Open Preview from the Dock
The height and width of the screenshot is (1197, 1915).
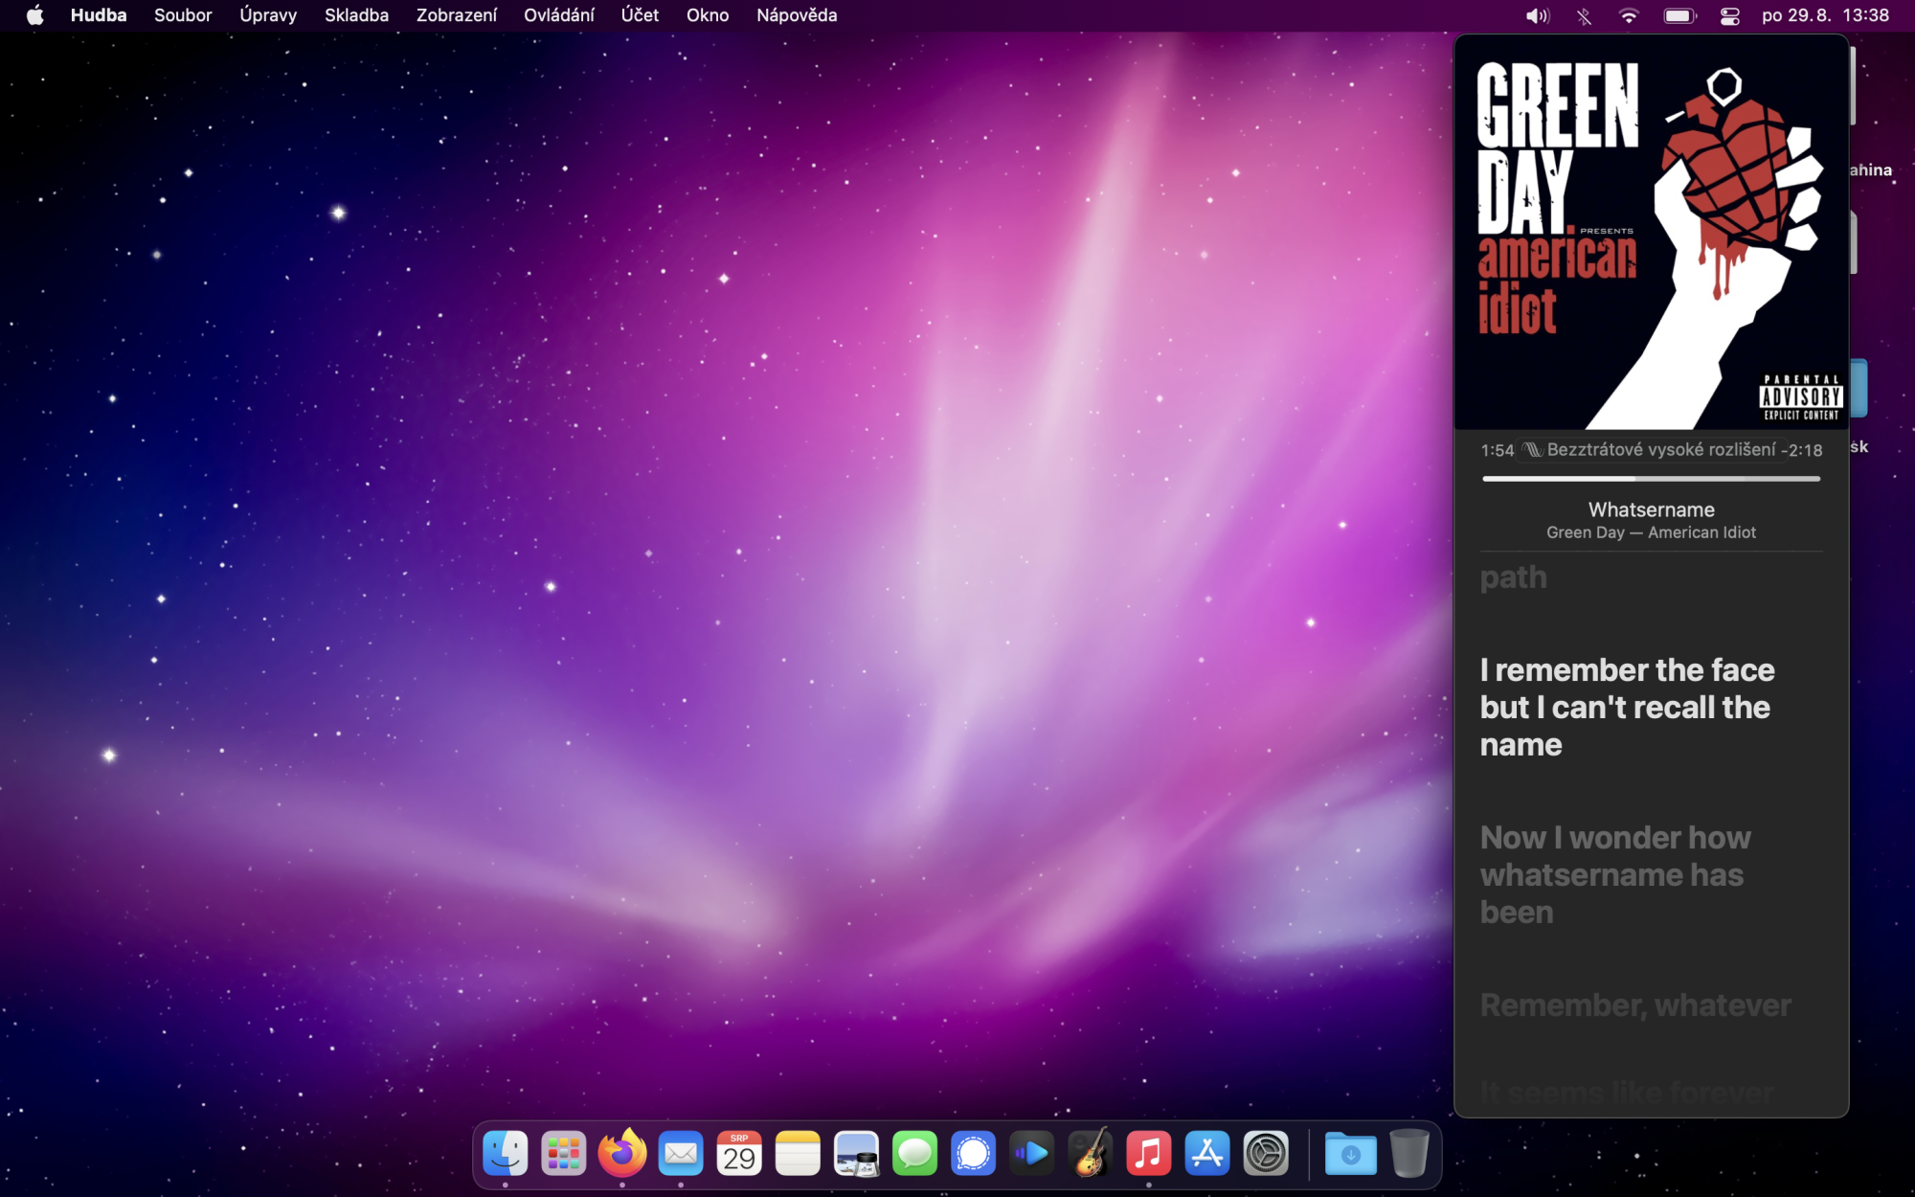point(856,1153)
